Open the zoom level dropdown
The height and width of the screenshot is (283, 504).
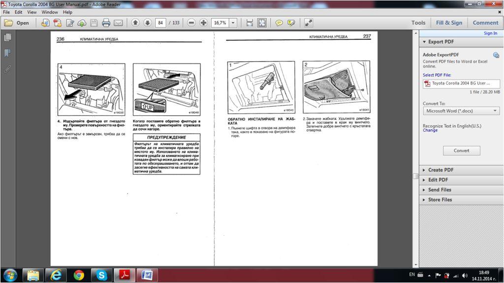pos(233,23)
